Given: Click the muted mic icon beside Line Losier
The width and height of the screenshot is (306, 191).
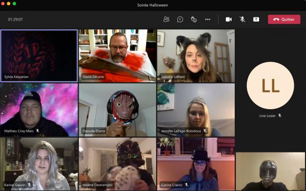Looking at the screenshot, I should [280, 116].
